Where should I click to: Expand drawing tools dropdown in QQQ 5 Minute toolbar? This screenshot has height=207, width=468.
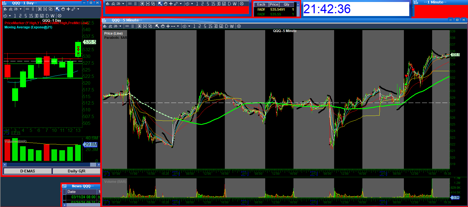coord(178,26)
